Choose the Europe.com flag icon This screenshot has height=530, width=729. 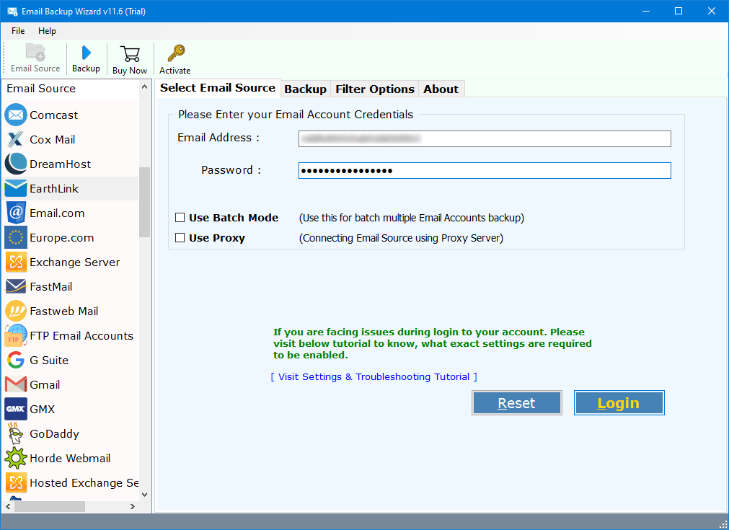tap(16, 237)
